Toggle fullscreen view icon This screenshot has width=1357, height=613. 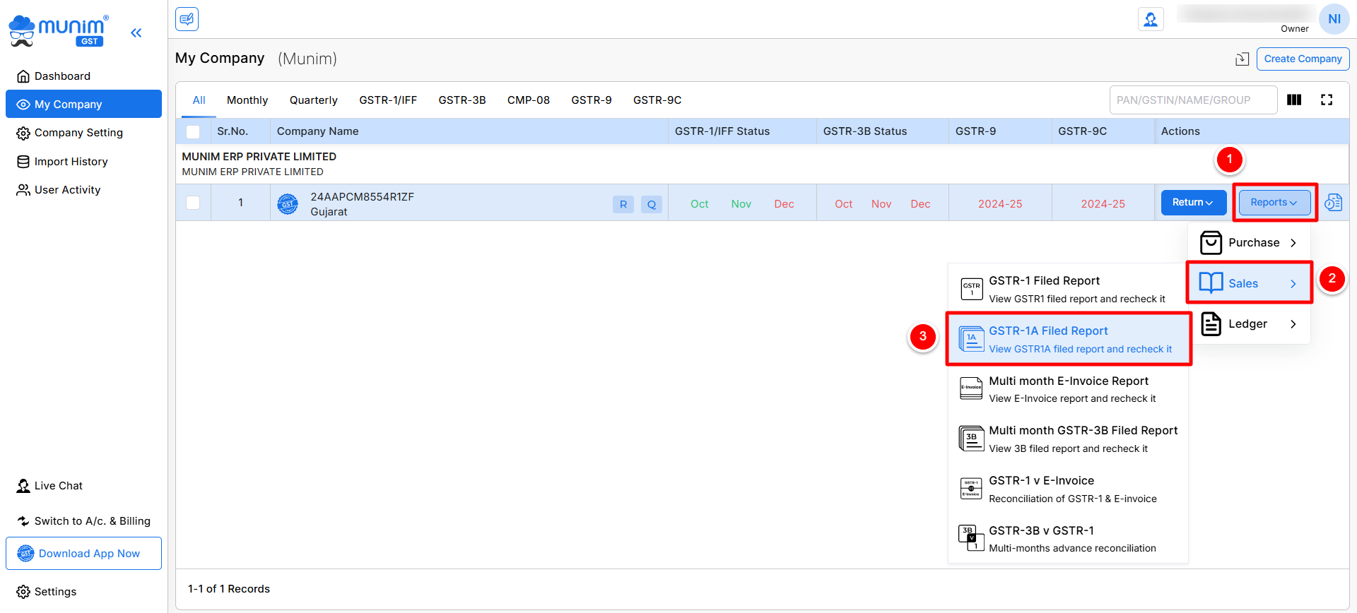pos(1326,100)
